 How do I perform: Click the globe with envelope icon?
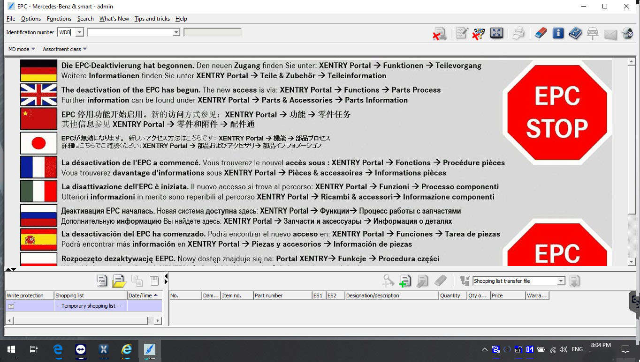(x=627, y=33)
